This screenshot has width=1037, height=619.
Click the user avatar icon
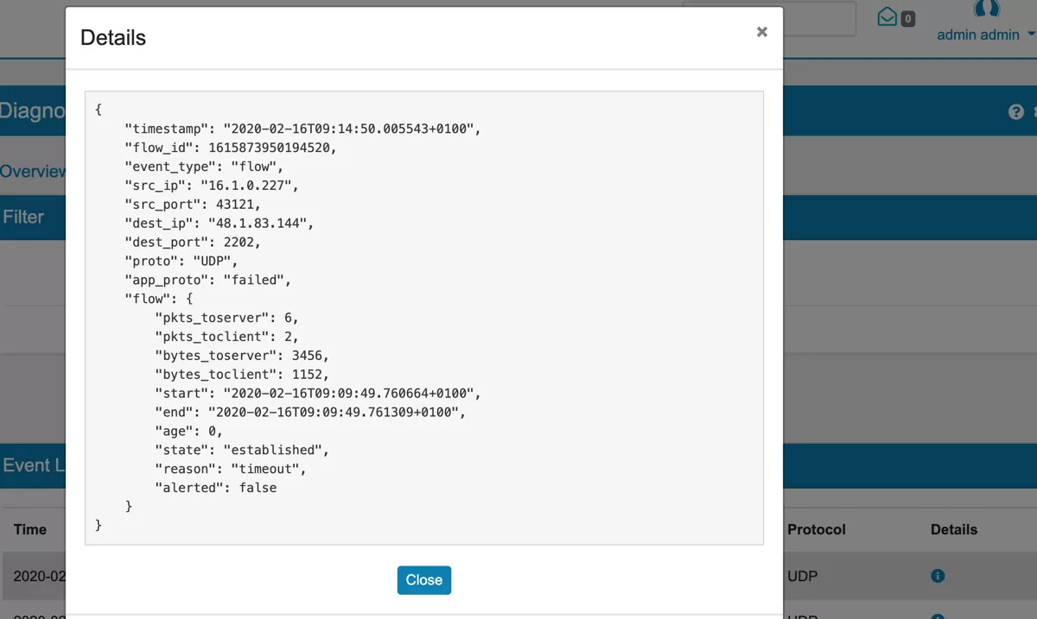(986, 9)
